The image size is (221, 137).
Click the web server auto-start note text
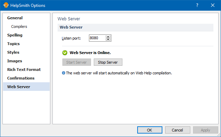pyautogui.click(x=119, y=73)
